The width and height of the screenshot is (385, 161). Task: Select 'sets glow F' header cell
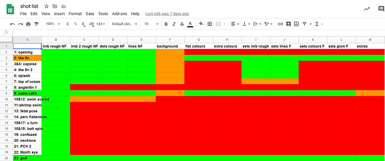point(341,46)
